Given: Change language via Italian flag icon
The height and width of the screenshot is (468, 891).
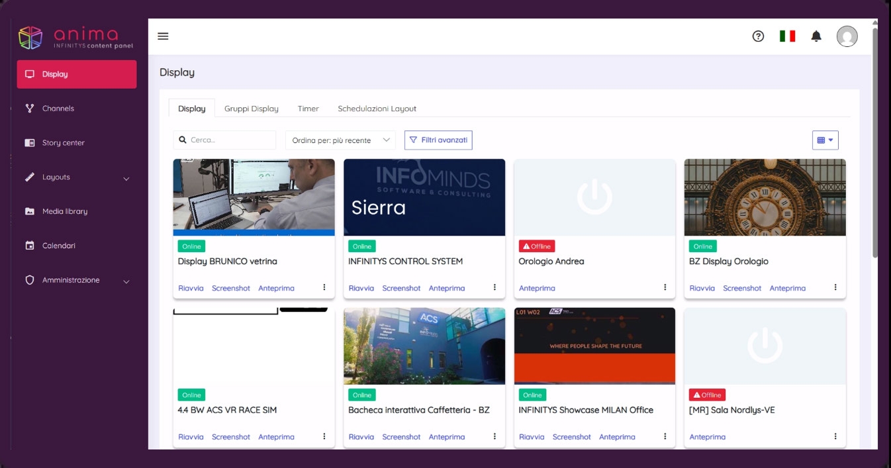Looking at the screenshot, I should [787, 36].
